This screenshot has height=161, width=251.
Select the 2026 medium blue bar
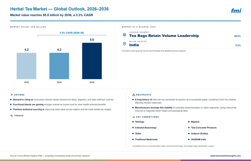59,66
